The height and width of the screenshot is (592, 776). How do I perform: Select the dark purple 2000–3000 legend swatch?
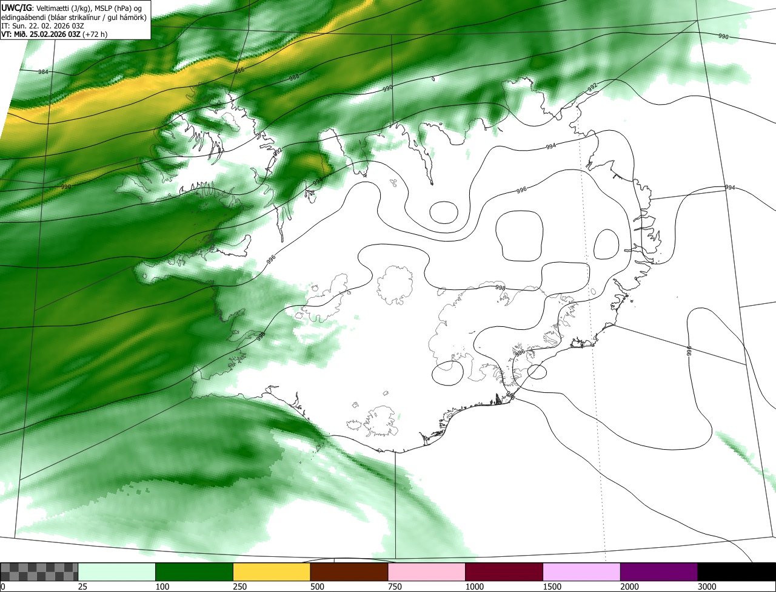click(x=659, y=571)
